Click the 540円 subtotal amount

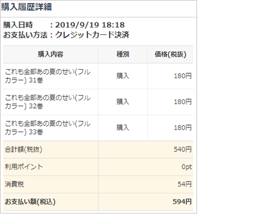(182, 149)
